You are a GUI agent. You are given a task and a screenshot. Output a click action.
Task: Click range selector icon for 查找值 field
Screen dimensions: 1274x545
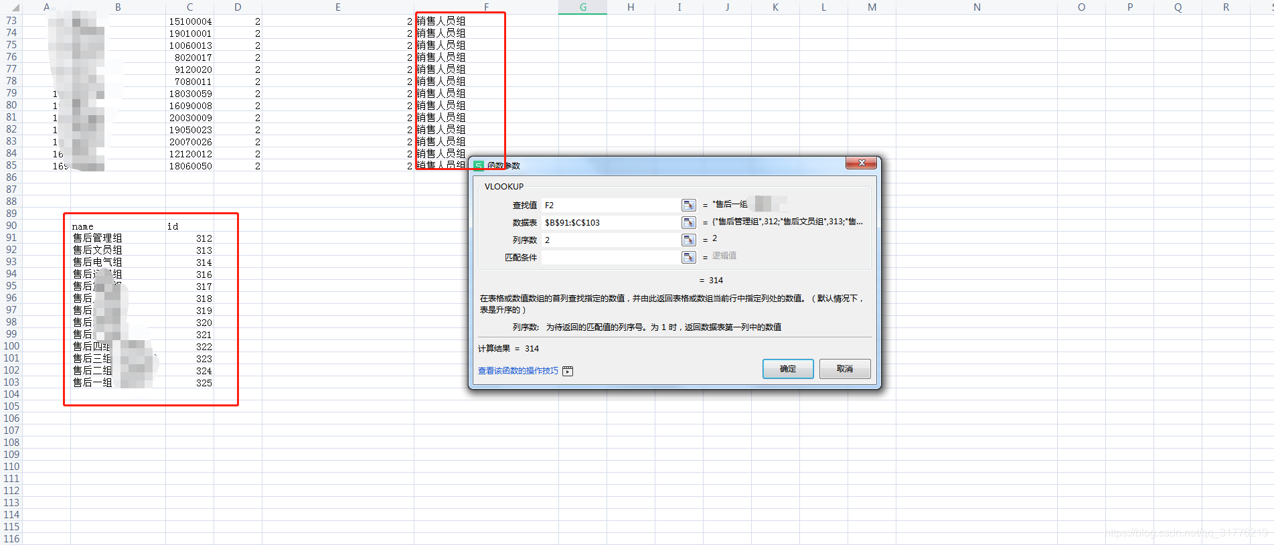click(688, 205)
